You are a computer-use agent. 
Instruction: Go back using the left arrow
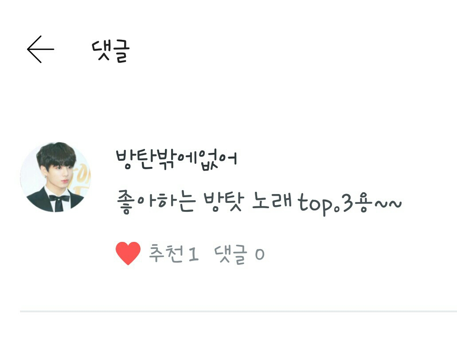coord(40,49)
